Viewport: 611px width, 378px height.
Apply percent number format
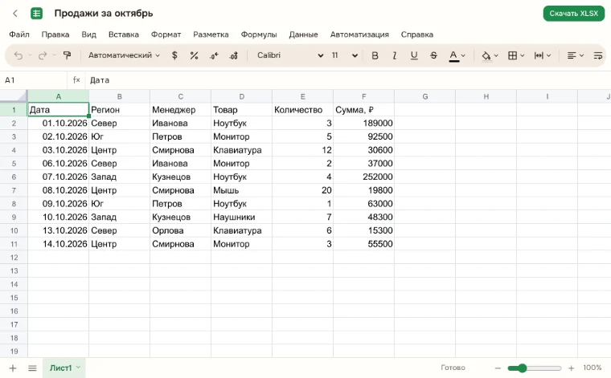(194, 55)
